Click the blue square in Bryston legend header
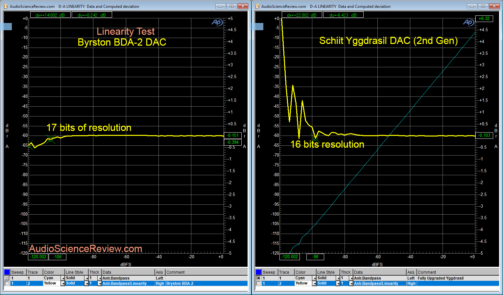Screen dimensions: 503x295 pyautogui.click(x=7, y=272)
